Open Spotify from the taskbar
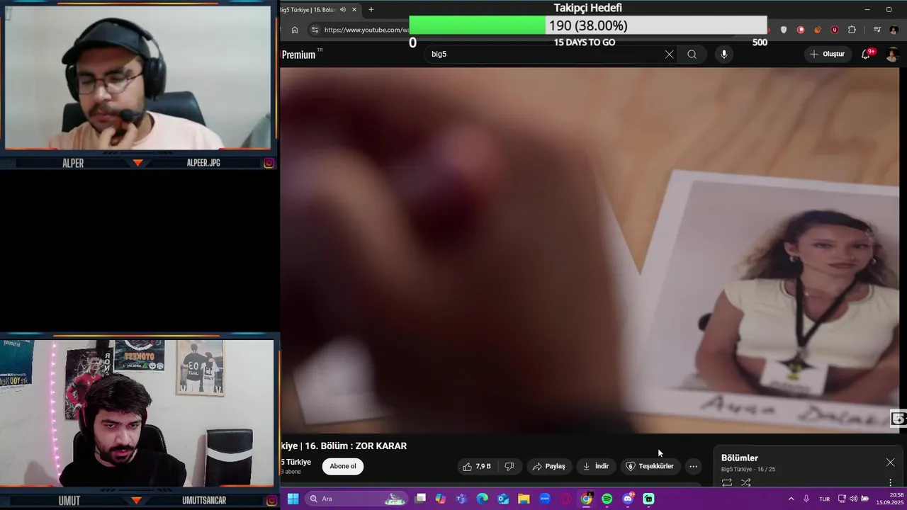The width and height of the screenshot is (907, 510). coord(607,499)
